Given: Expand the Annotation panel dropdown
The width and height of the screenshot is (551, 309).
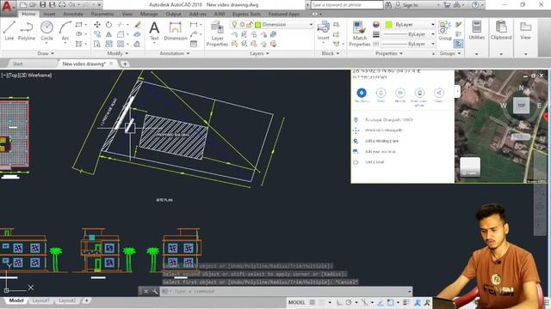Looking at the screenshot, I should [175, 53].
